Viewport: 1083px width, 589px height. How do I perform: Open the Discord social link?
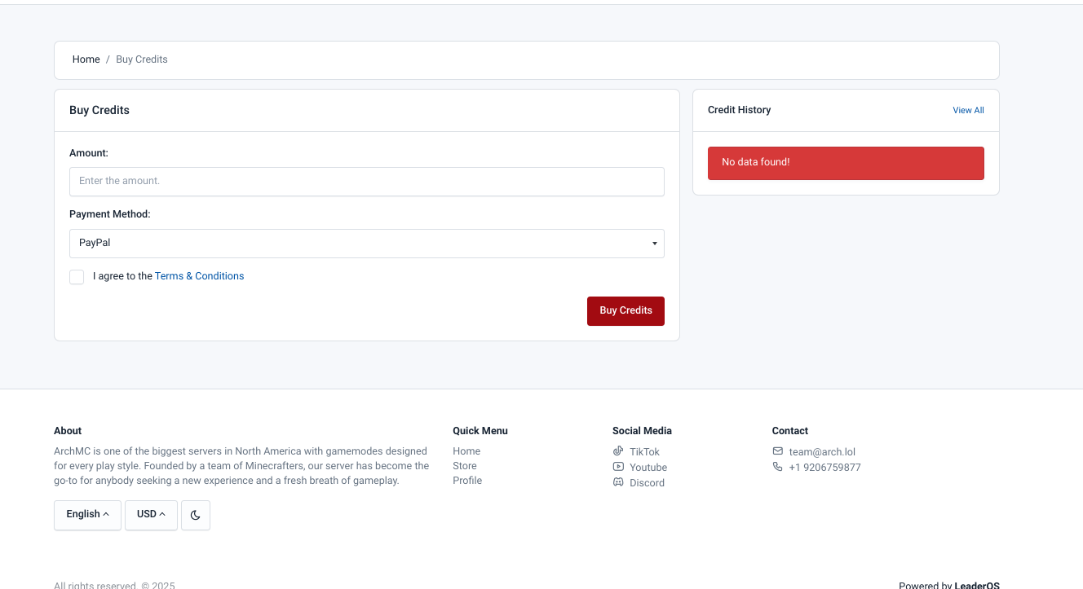pyautogui.click(x=647, y=483)
